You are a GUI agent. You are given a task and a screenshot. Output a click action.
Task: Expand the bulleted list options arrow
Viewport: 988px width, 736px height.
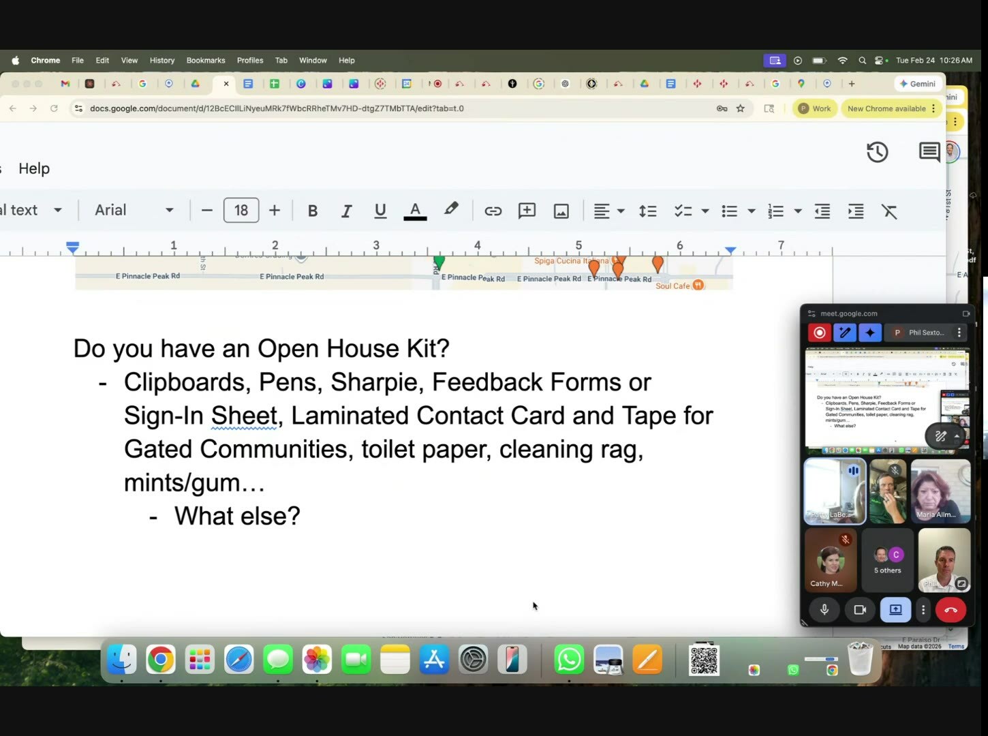tap(752, 211)
